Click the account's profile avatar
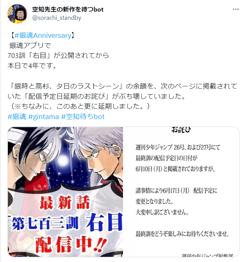The width and height of the screenshot is (244, 262). click(x=17, y=14)
